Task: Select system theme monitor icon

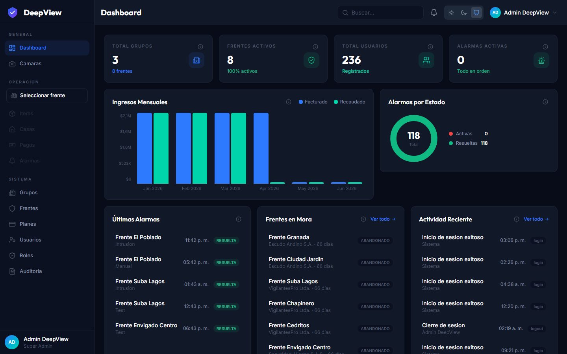Action: pyautogui.click(x=476, y=13)
